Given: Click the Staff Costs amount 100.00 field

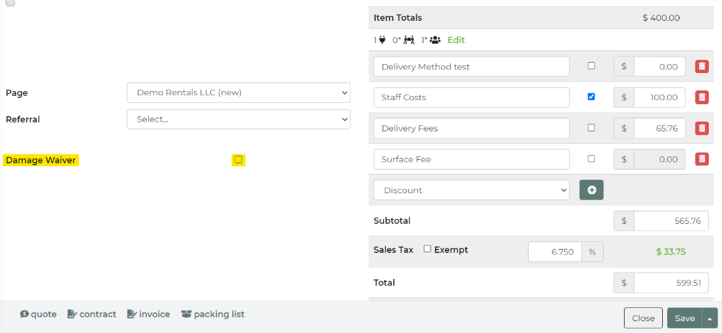Looking at the screenshot, I should click(x=659, y=97).
